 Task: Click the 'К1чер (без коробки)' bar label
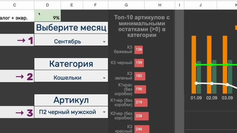point(121,102)
